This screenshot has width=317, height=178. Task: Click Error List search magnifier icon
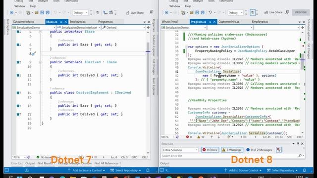(300, 156)
